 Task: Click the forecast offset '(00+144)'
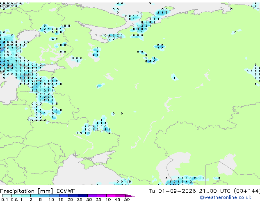pos(247,191)
